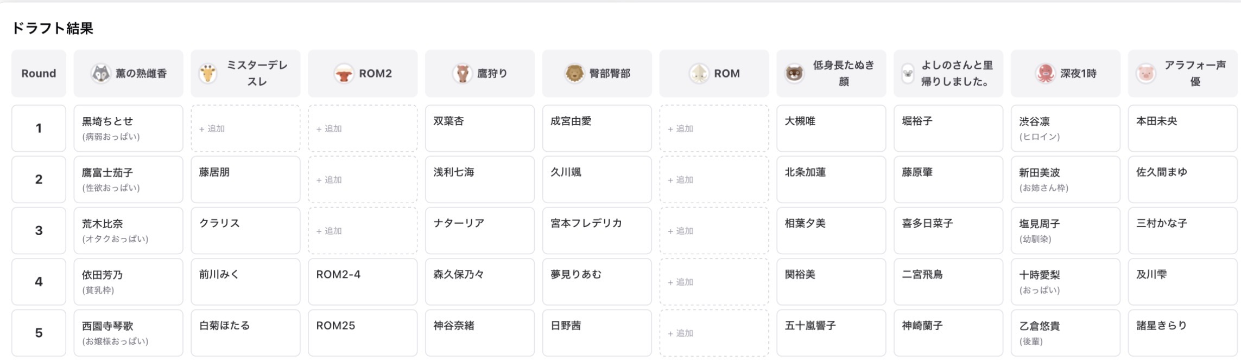Click the giraffe avatar for ミスターデレスレ

pos(208,74)
